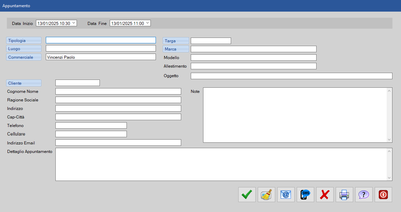
Task: Send SMS using the phone icon
Action: click(x=305, y=195)
